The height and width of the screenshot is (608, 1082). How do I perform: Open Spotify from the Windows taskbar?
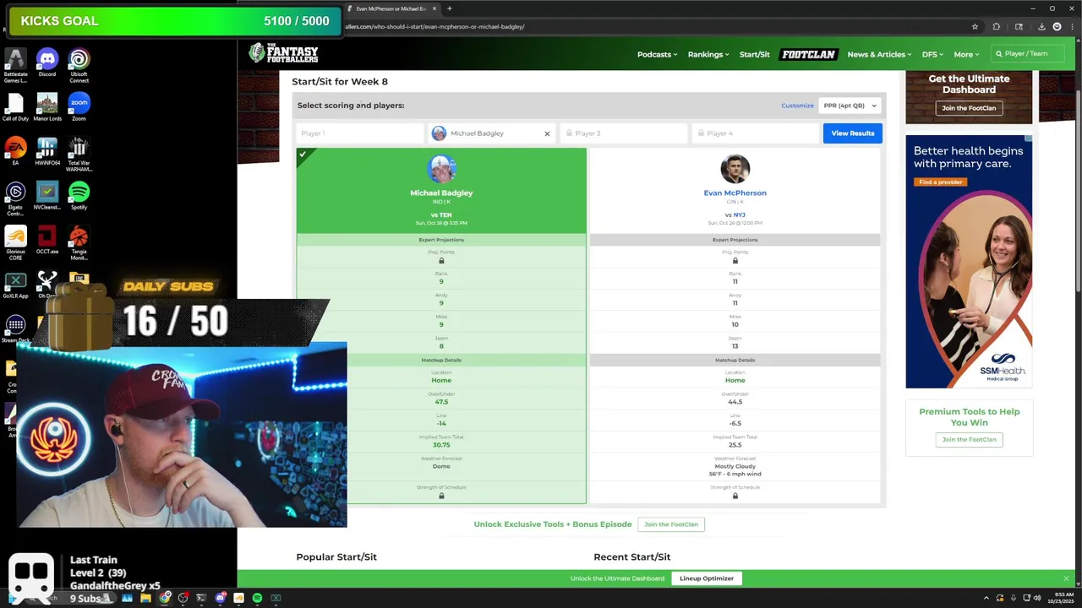click(257, 598)
